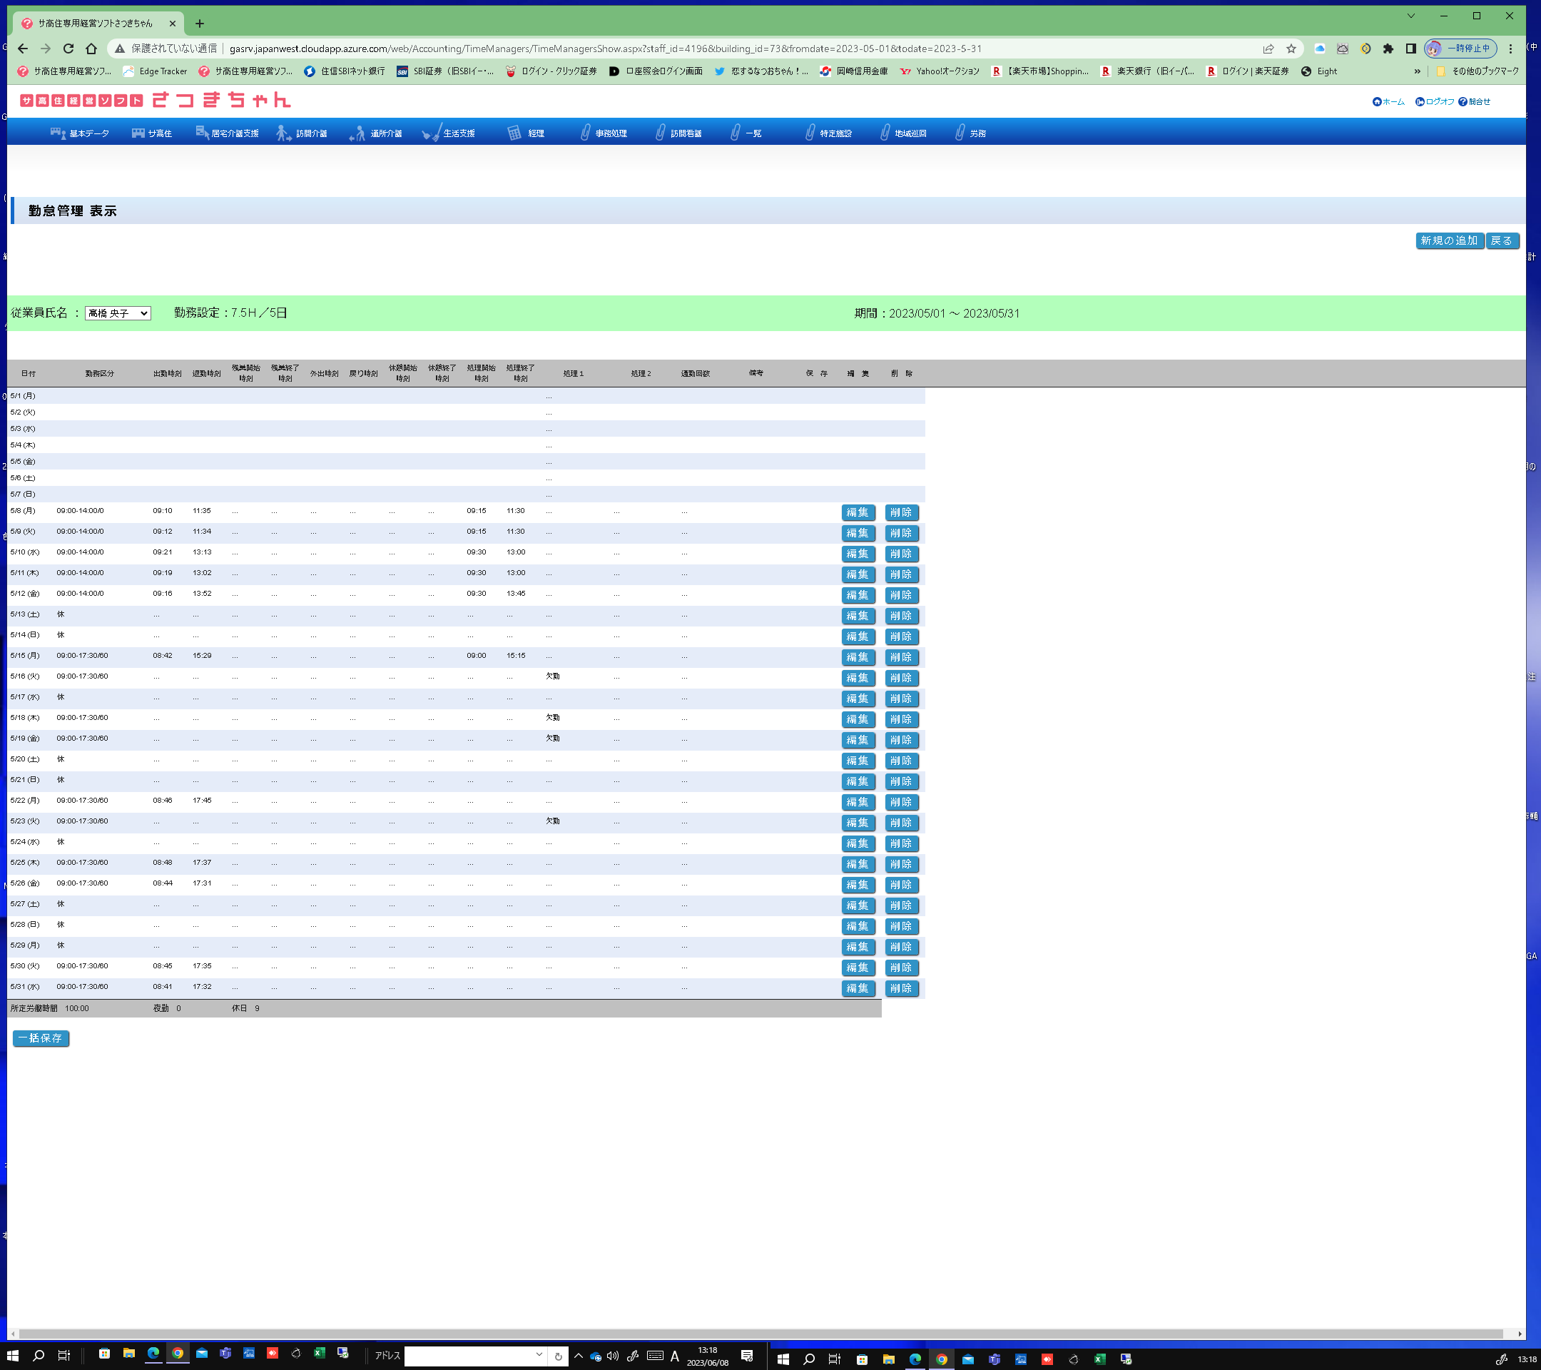The height and width of the screenshot is (1370, 1541).
Task: Open the taskbar address dropdown arrow
Action: click(539, 1355)
